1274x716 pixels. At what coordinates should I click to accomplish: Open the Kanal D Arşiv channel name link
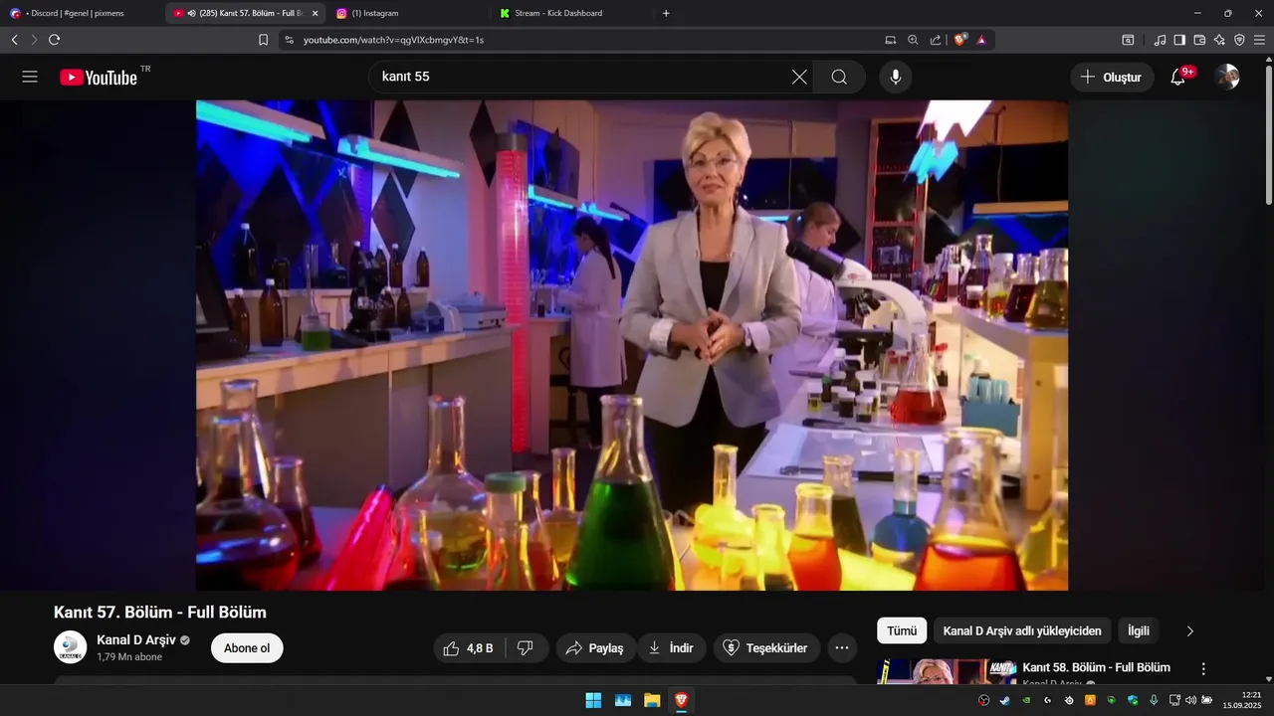click(x=135, y=640)
